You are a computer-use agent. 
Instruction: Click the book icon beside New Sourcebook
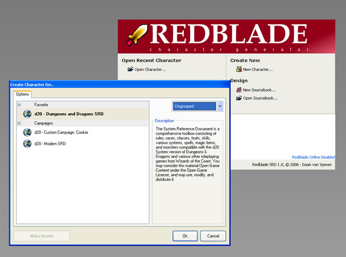[x=239, y=90]
